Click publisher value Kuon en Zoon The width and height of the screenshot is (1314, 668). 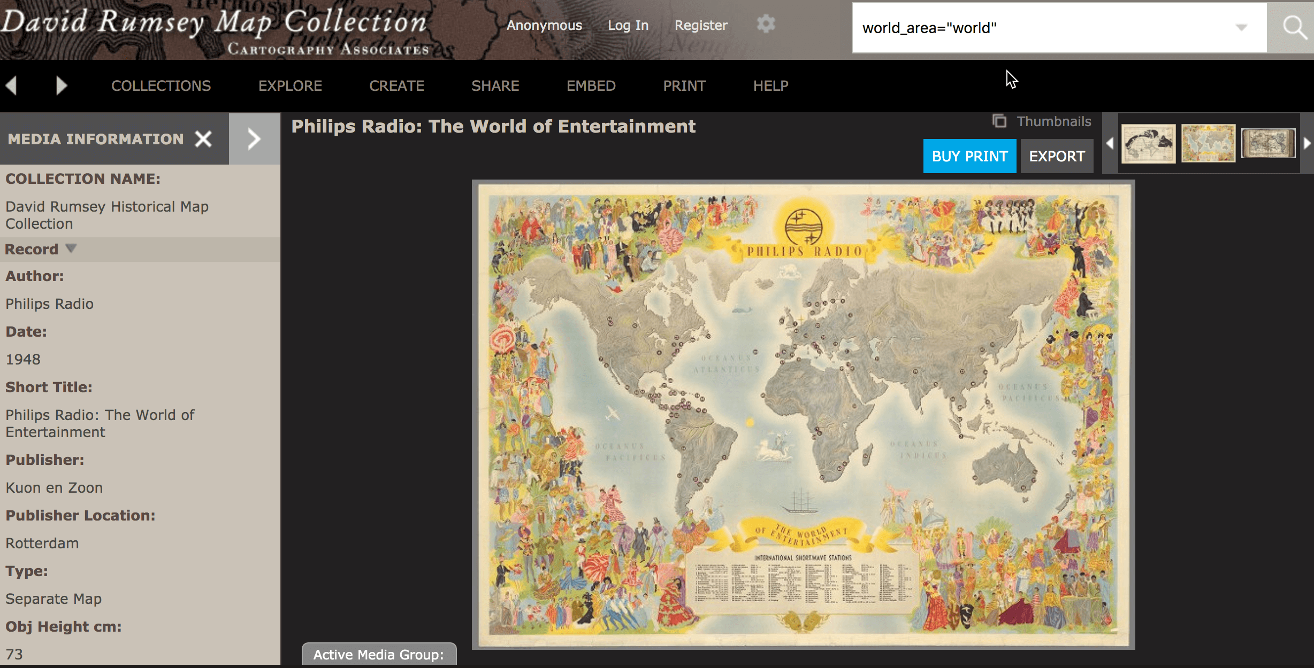click(54, 487)
